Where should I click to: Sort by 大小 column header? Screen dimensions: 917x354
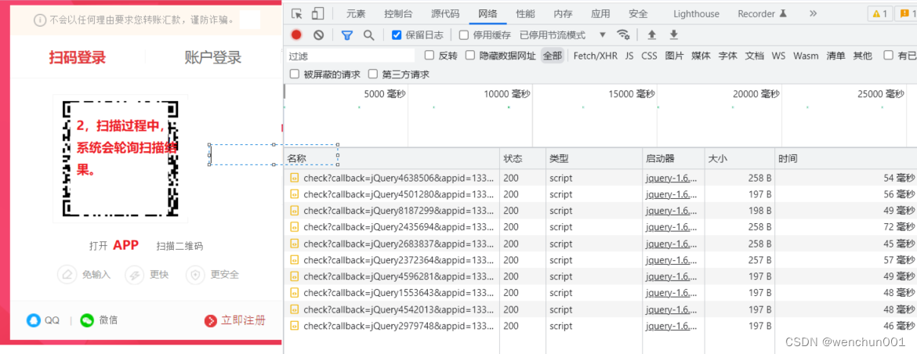[x=739, y=158]
